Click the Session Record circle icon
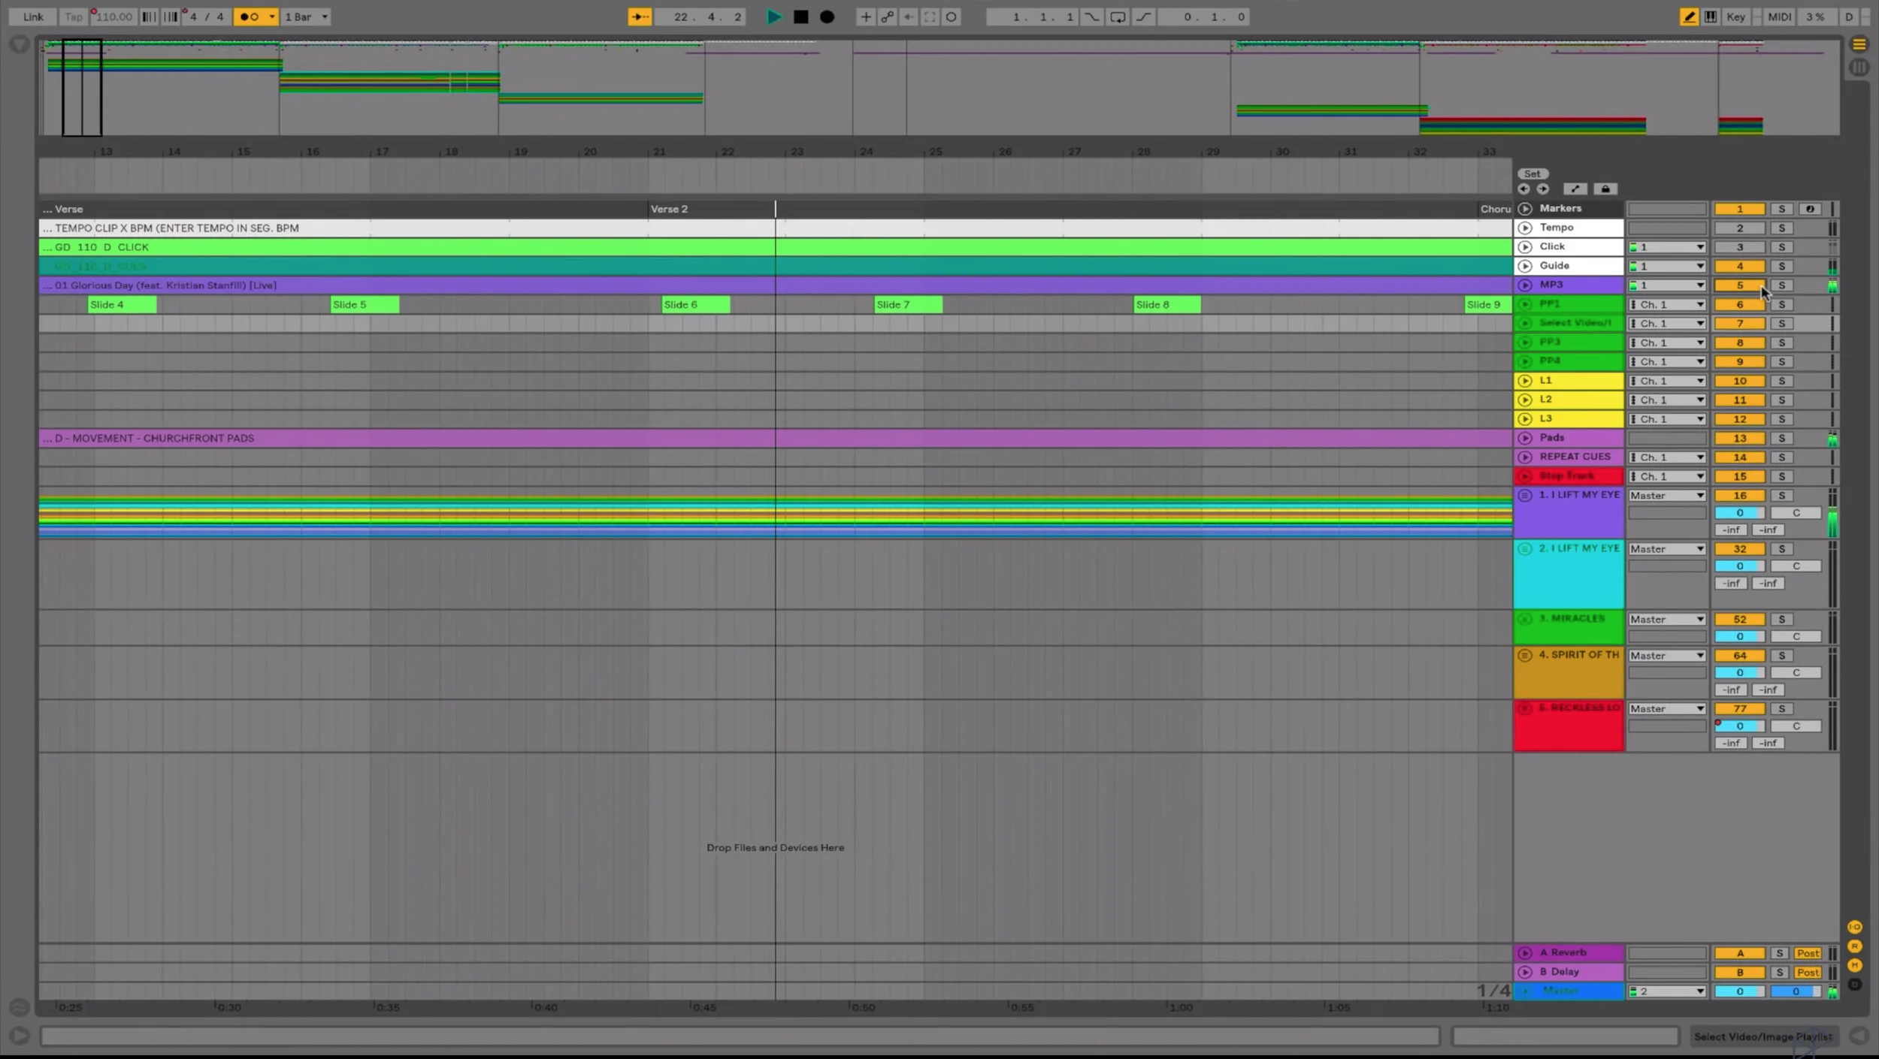1879x1059 pixels. (x=952, y=17)
